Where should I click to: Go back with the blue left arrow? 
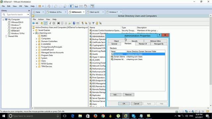(33, 23)
